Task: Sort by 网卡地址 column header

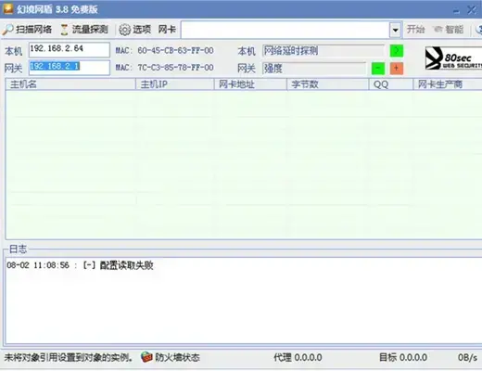Action: pyautogui.click(x=250, y=84)
